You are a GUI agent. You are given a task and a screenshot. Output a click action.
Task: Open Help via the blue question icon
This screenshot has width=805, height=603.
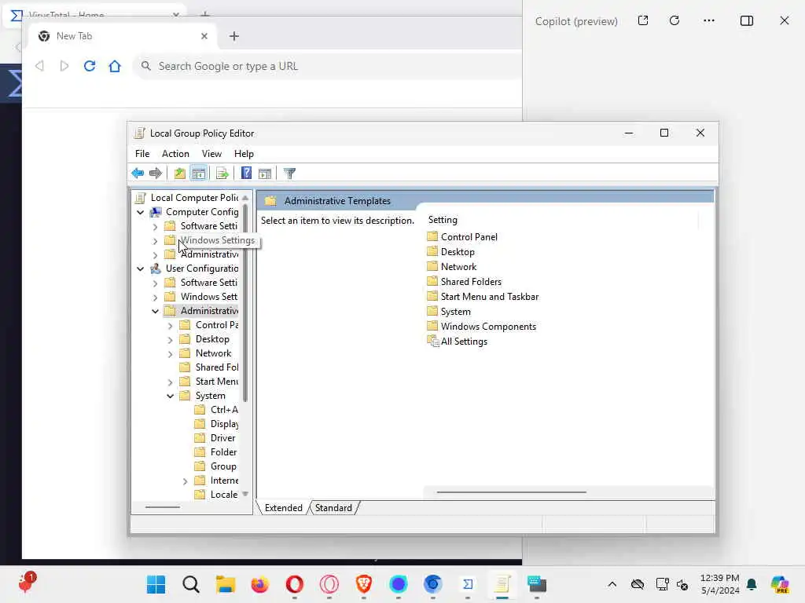[246, 174]
